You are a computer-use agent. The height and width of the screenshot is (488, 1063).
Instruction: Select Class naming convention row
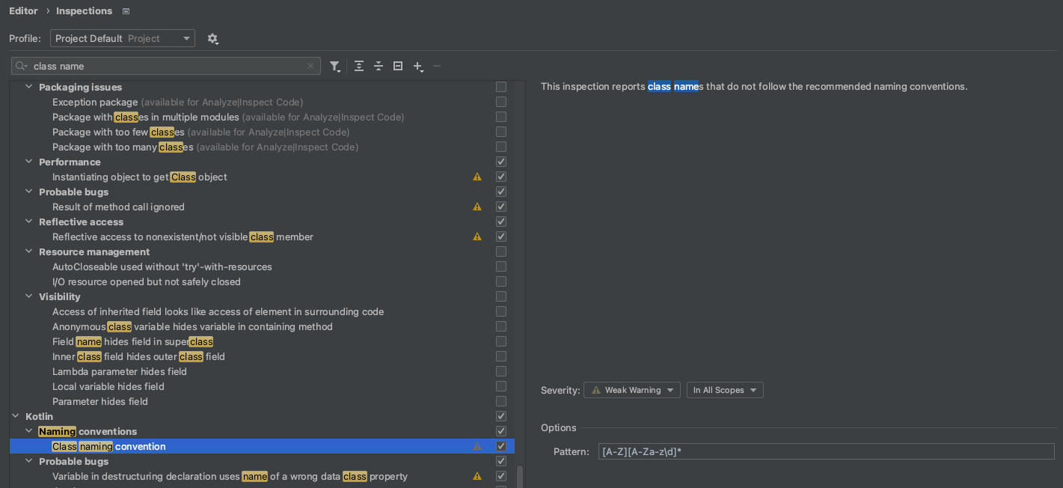(262, 446)
